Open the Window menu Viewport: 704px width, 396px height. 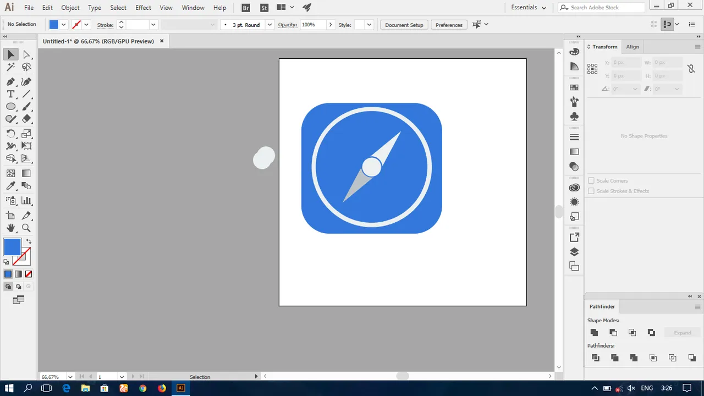tap(193, 8)
